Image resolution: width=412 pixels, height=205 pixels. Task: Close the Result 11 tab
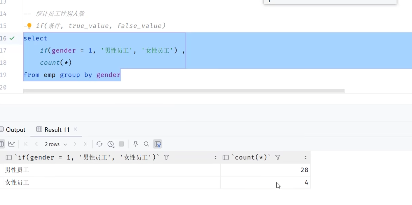pyautogui.click(x=75, y=129)
